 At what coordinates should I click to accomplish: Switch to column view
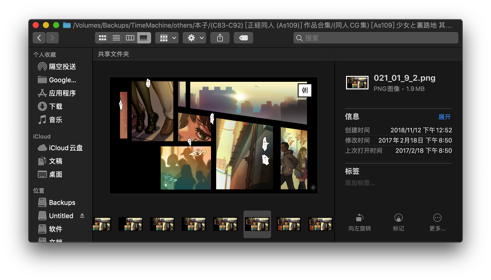[x=130, y=38]
